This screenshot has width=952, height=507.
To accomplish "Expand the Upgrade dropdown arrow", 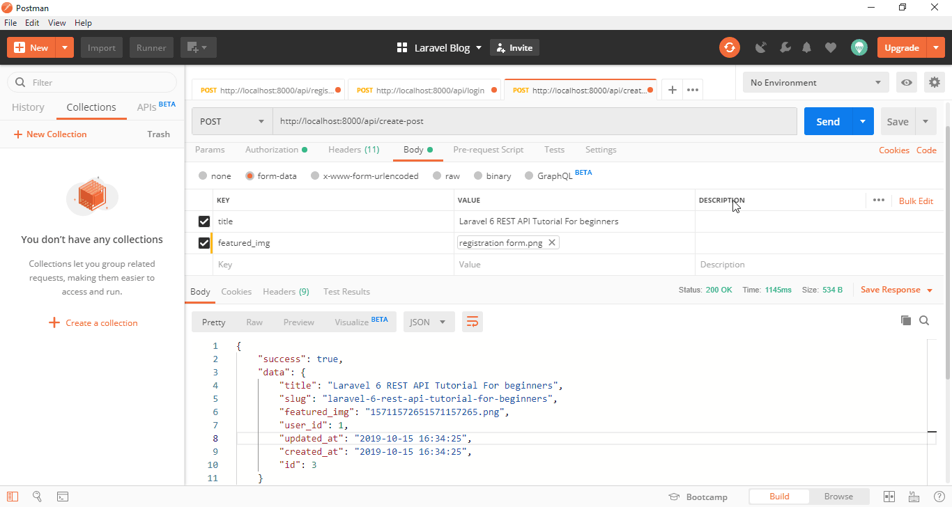I will coord(935,47).
